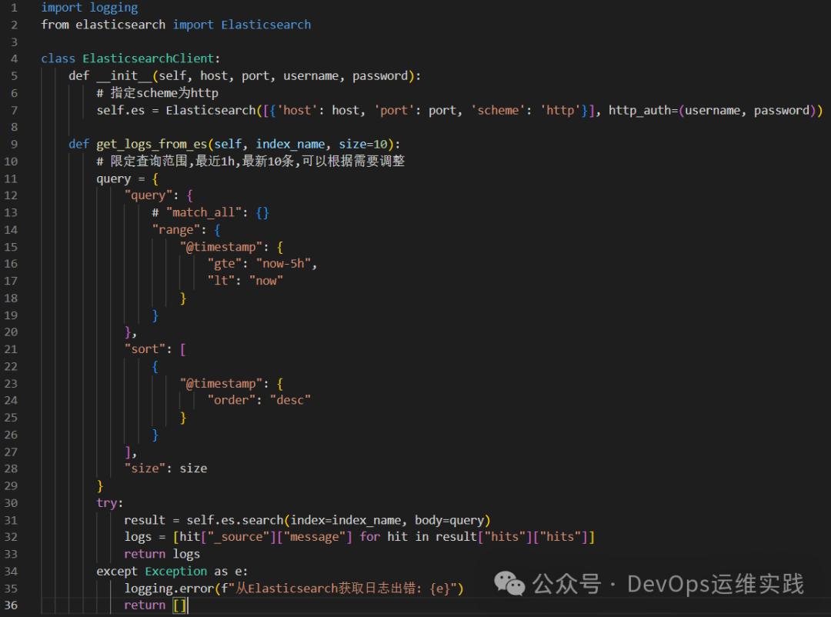The height and width of the screenshot is (617, 831).
Task: Click the 'size=10' default parameter
Action: 363,144
